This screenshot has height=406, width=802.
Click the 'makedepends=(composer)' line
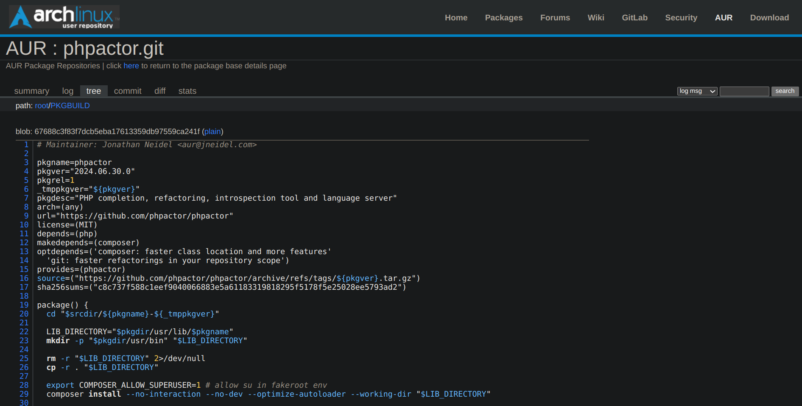pos(88,243)
